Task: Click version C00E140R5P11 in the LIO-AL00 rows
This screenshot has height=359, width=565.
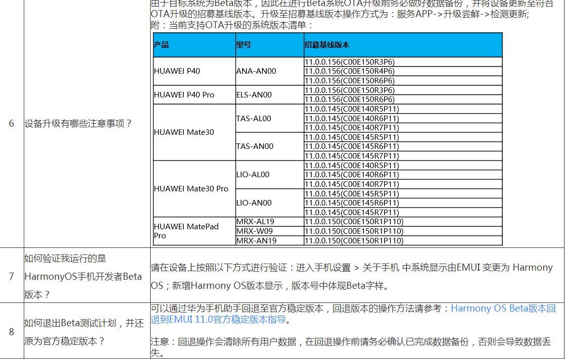Action: 403,165
